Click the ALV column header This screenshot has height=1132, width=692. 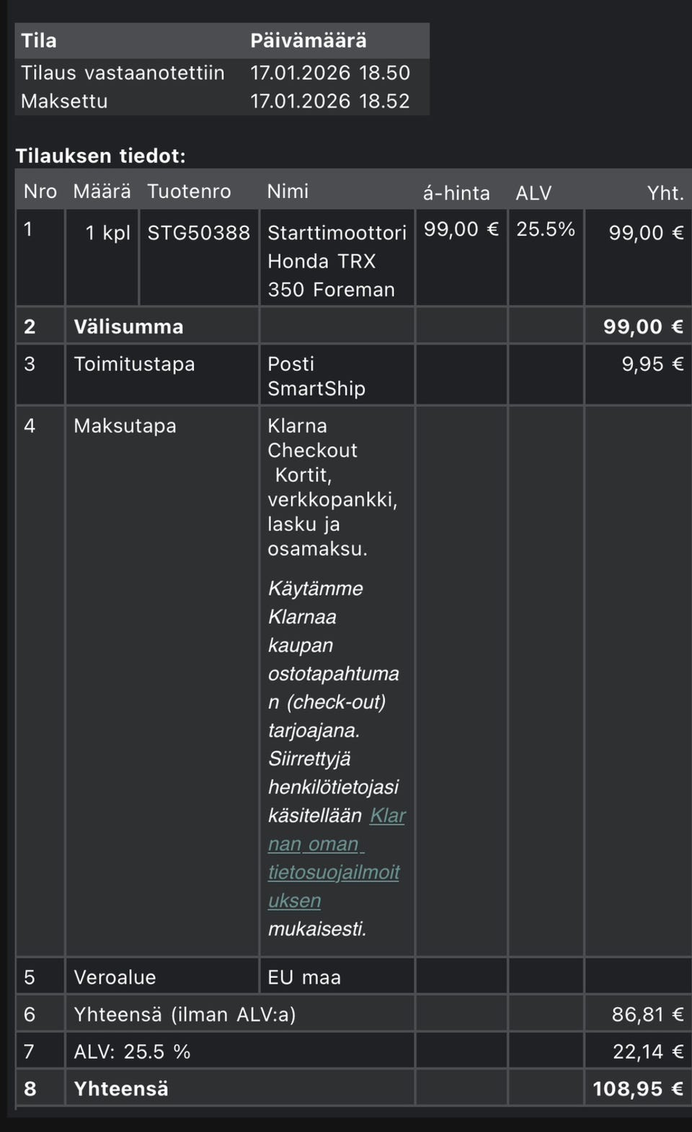533,193
